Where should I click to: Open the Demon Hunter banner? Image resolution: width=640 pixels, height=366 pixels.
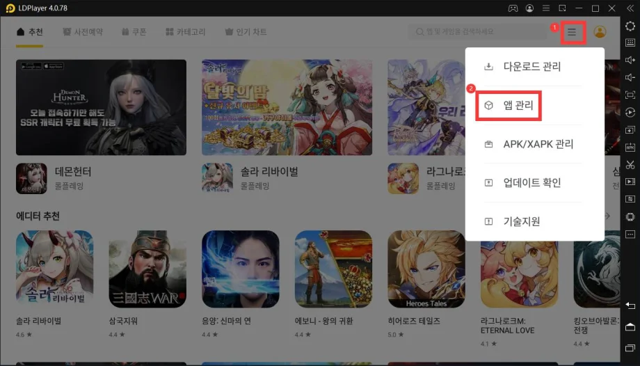102,107
